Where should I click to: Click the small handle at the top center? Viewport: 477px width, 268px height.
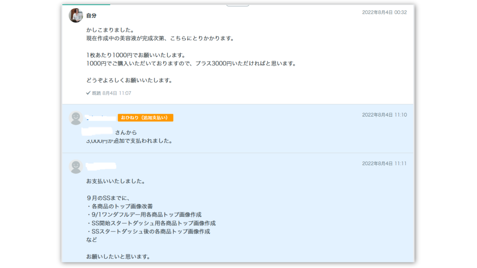pyautogui.click(x=238, y=5)
